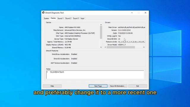Click the DirectX Diagnostic Tool title text
The width and height of the screenshot is (190, 107).
54,13
